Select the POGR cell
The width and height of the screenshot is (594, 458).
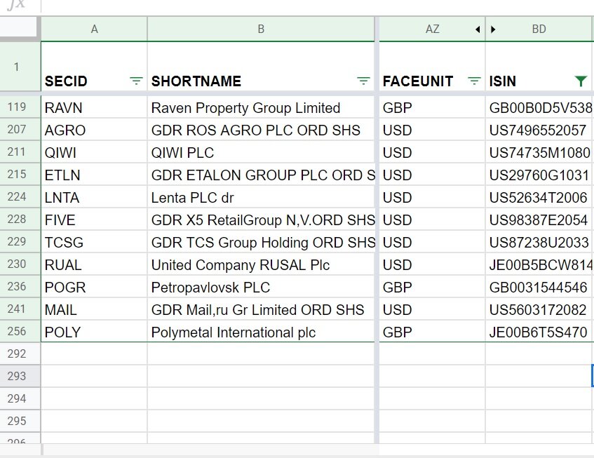[x=94, y=287]
